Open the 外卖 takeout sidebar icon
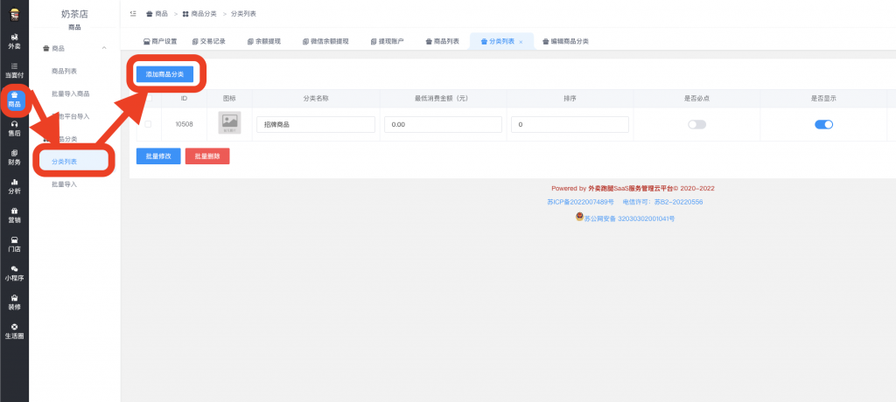This screenshot has height=402, width=896. (x=14, y=40)
